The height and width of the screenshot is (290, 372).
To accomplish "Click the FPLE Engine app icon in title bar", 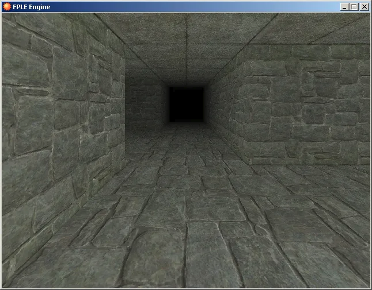I will (7, 7).
